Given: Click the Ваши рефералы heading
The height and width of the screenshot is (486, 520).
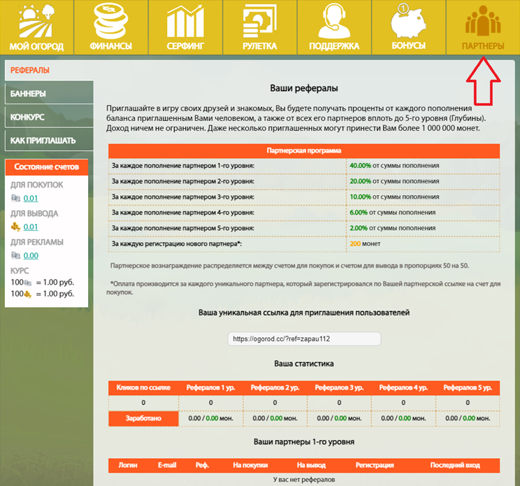Looking at the screenshot, I should 304,88.
